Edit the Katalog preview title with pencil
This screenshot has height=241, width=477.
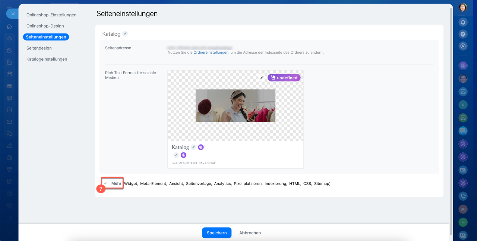[193, 147]
